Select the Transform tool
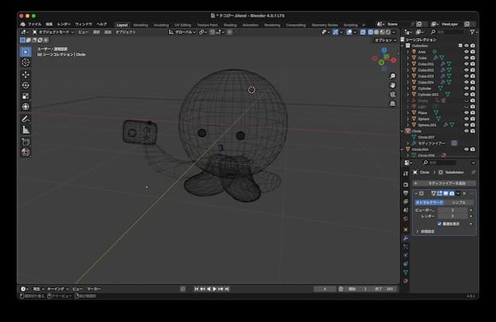496x322 pixels. 26,107
